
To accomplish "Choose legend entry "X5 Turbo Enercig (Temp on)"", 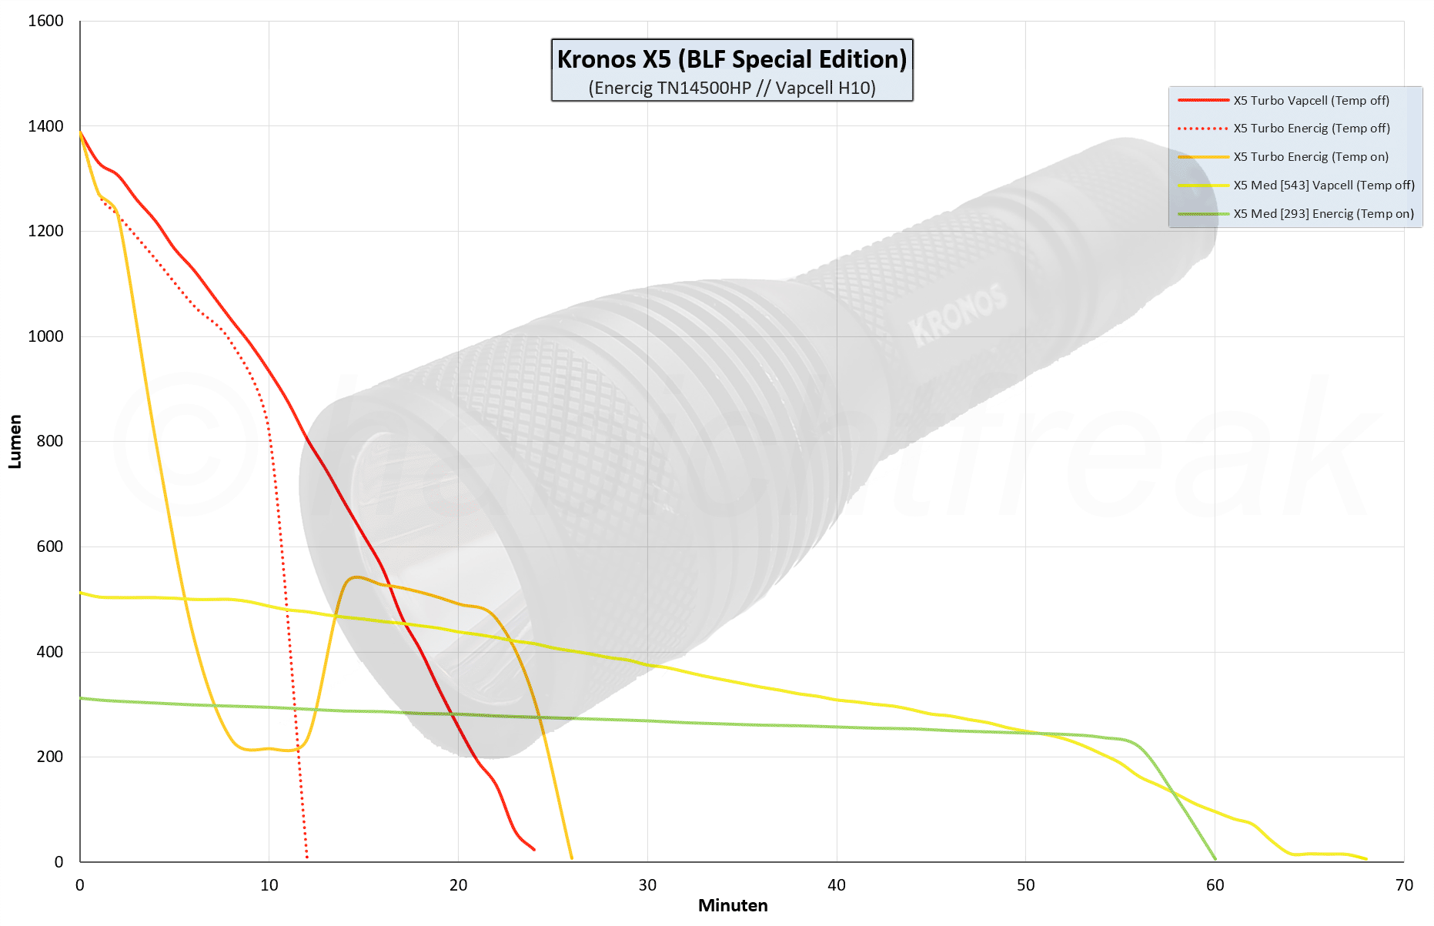I will (x=1311, y=157).
